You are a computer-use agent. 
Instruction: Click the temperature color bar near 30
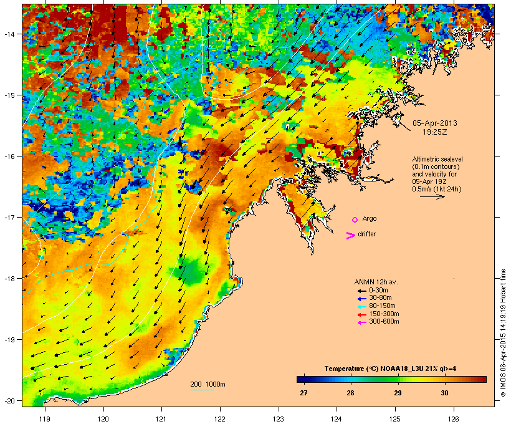pyautogui.click(x=444, y=379)
